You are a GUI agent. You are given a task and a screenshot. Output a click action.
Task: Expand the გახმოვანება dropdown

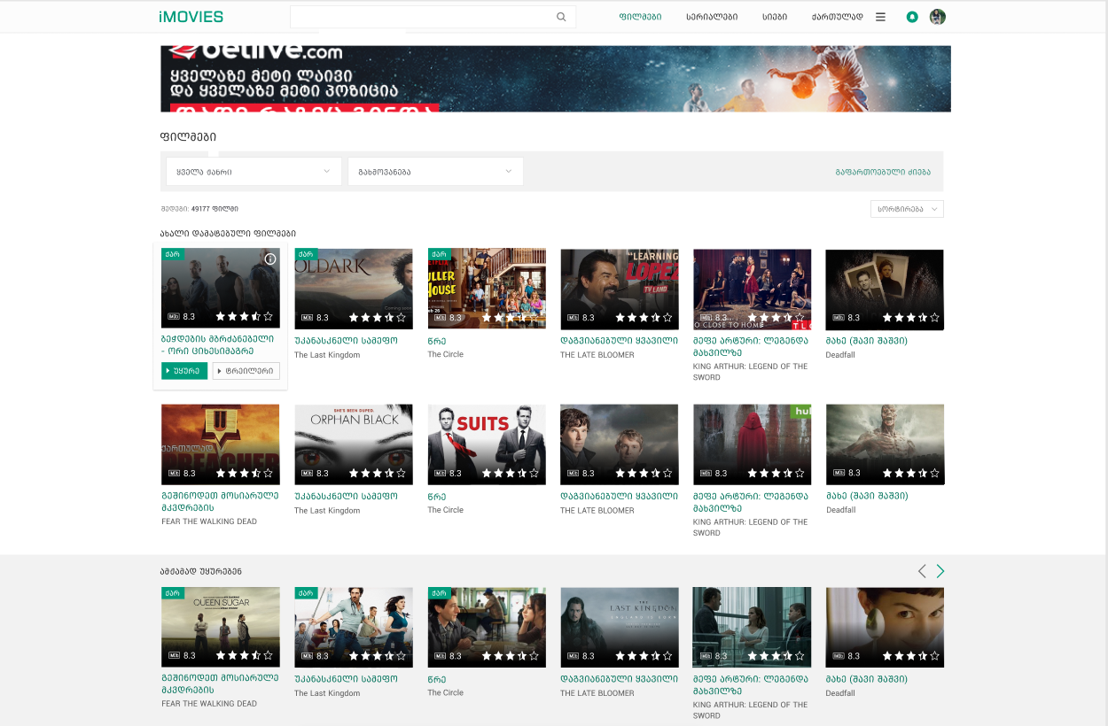pos(434,172)
